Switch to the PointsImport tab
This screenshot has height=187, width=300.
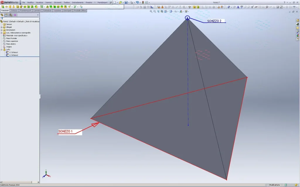click(25, 11)
